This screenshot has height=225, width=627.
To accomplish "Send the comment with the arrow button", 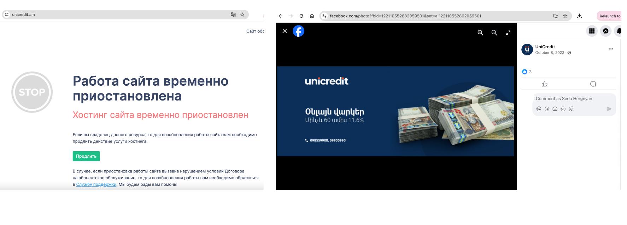I will (x=609, y=109).
